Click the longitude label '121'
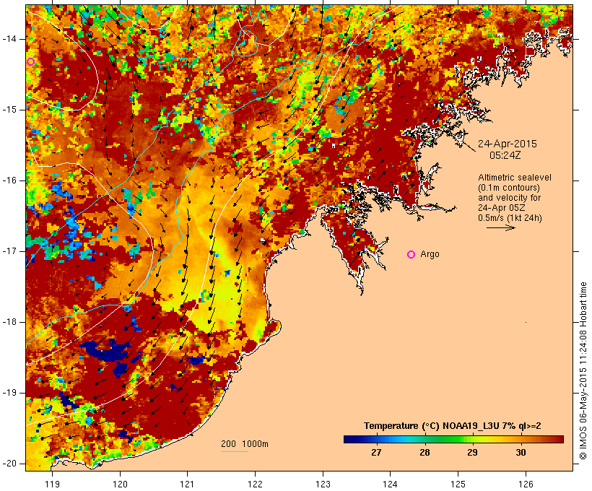The height and width of the screenshot is (491, 592). 187,484
